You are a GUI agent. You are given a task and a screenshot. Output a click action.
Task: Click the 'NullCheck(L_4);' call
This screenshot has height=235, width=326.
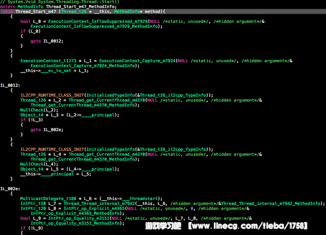point(39,164)
